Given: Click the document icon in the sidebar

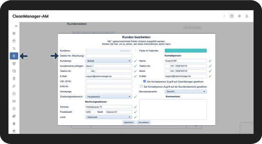Looking at the screenshot, I should (x=14, y=124).
